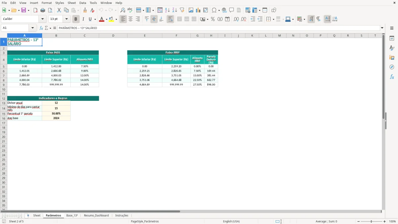The image size is (398, 224).
Task: Insert special character omega icon
Action: [214, 10]
